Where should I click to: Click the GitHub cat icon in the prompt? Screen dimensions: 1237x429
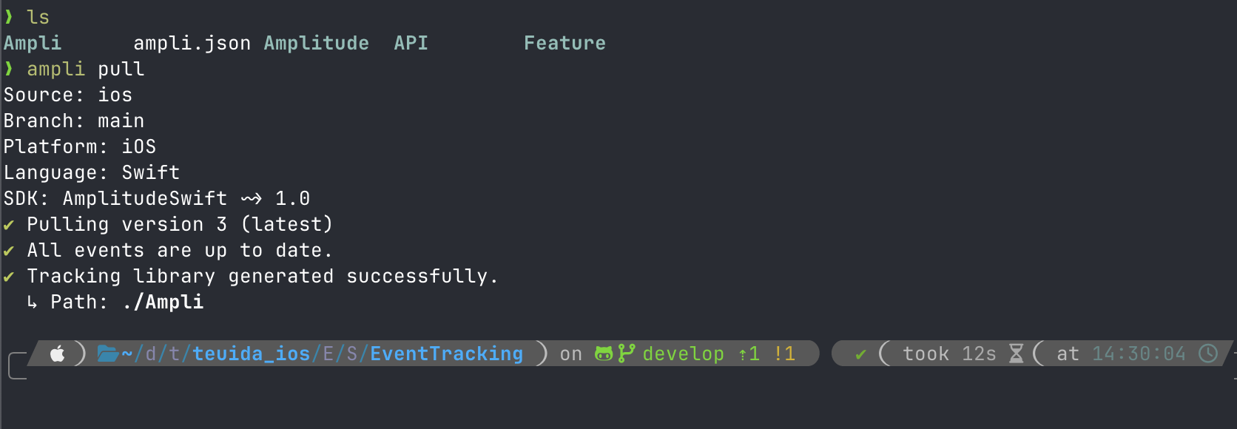(604, 354)
